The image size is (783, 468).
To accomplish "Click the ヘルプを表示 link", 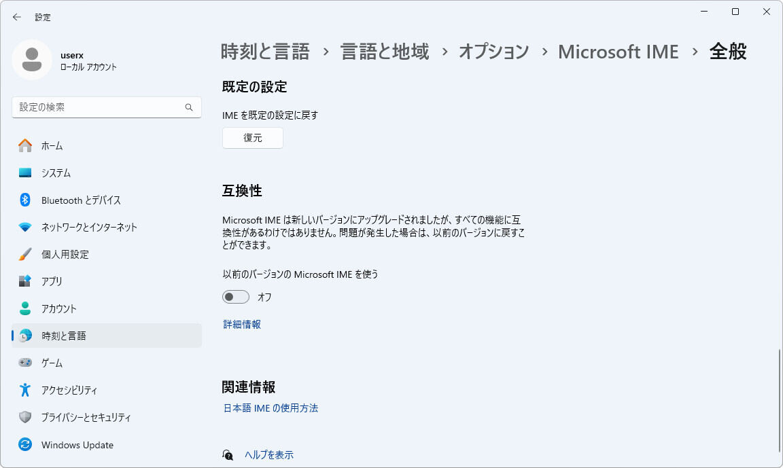I will pyautogui.click(x=268, y=454).
